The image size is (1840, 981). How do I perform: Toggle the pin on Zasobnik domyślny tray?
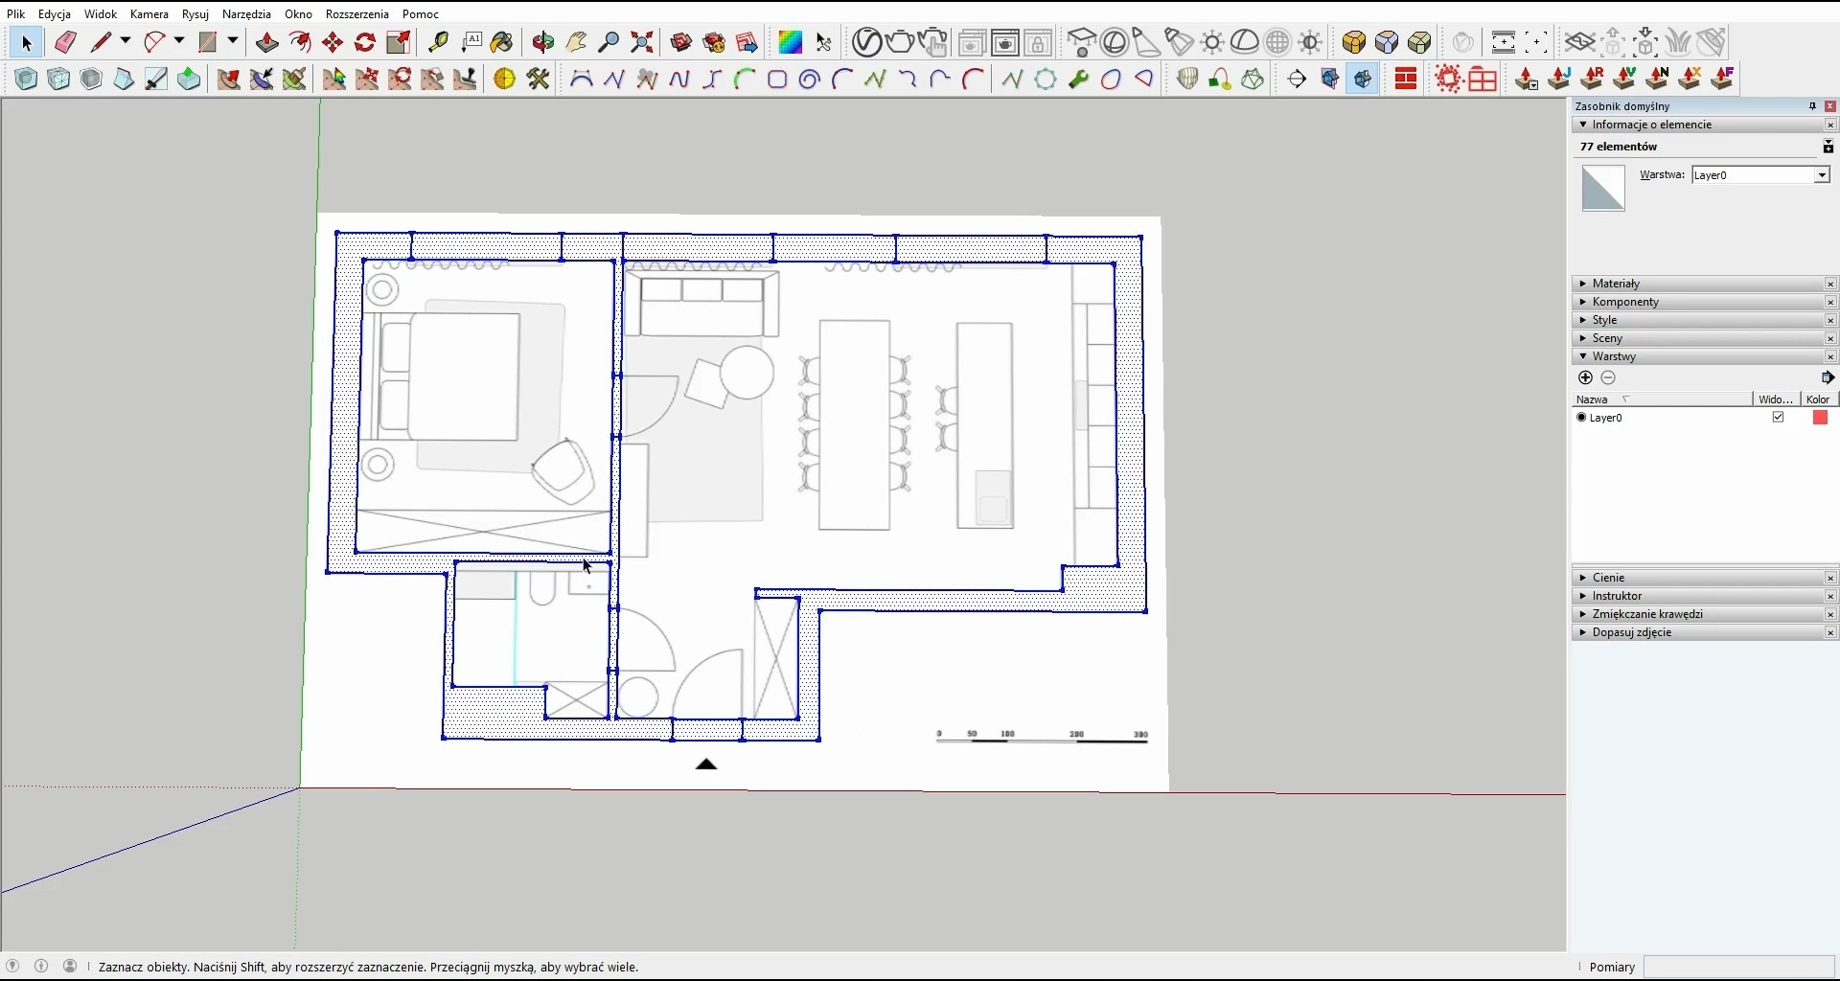tap(1812, 106)
